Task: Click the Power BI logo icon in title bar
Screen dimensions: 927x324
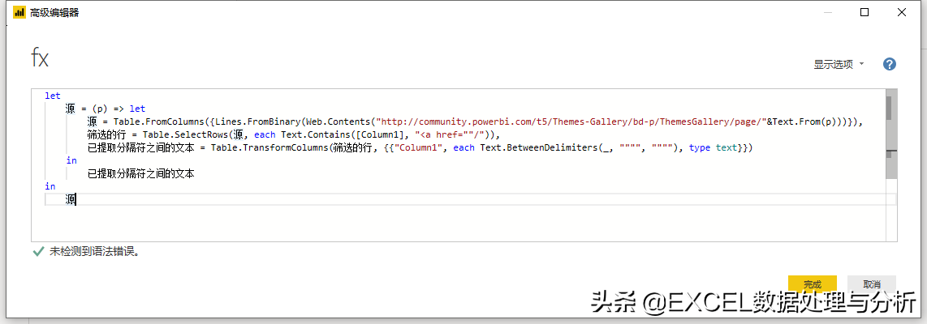Action: (19, 12)
